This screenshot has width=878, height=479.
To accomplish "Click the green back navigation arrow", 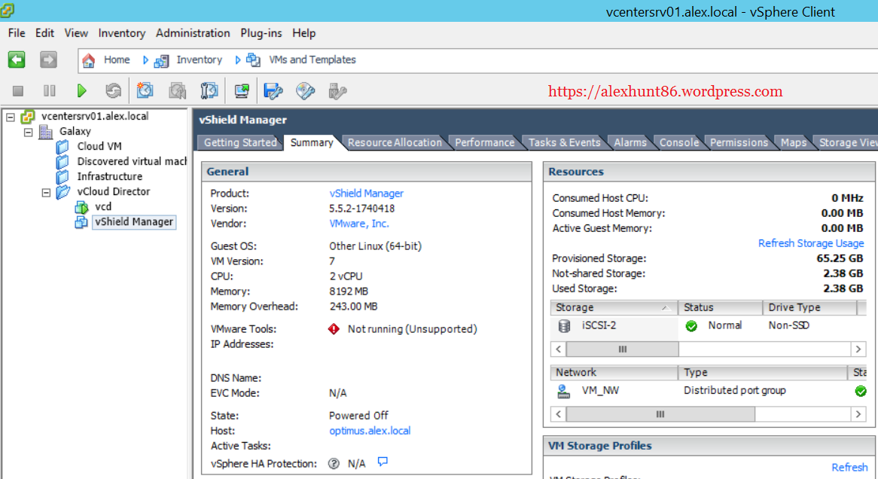I will 17,59.
